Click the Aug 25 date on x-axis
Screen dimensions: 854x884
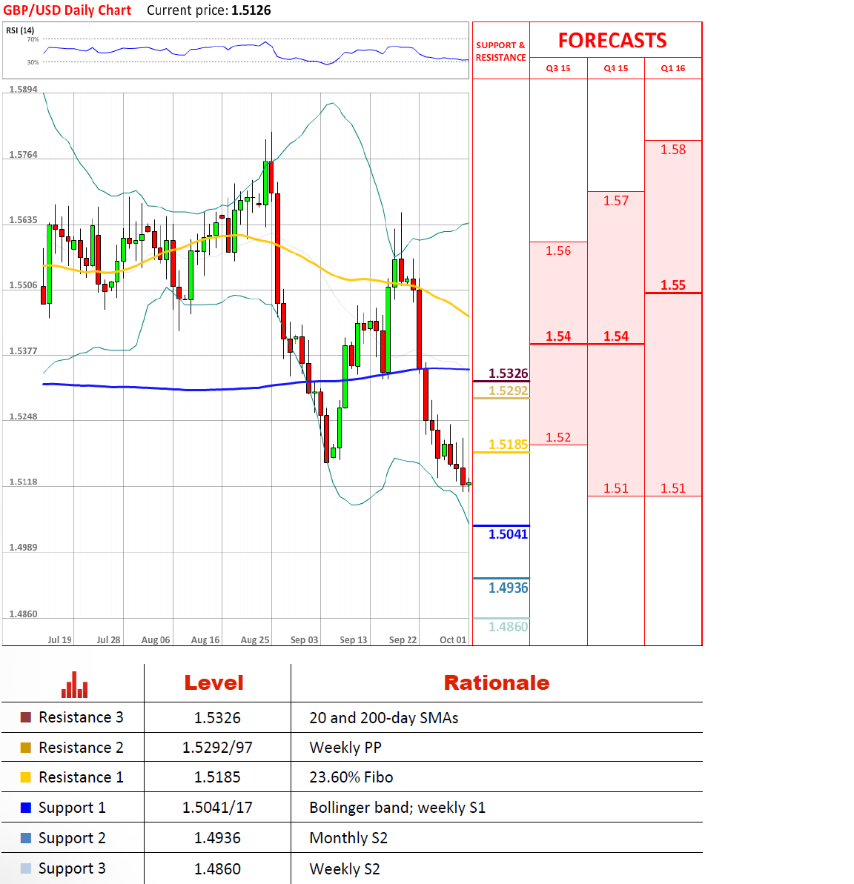(255, 640)
